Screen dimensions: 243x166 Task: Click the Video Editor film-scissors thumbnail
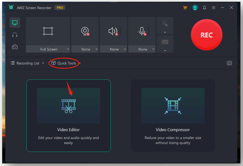[68, 106]
